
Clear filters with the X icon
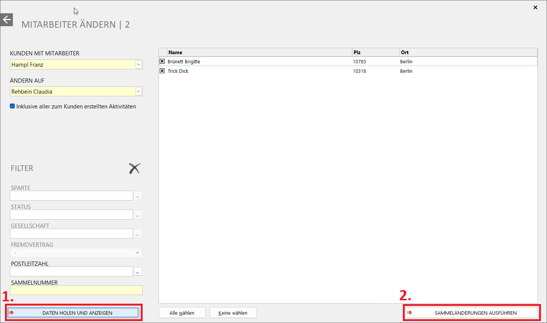[x=135, y=169]
